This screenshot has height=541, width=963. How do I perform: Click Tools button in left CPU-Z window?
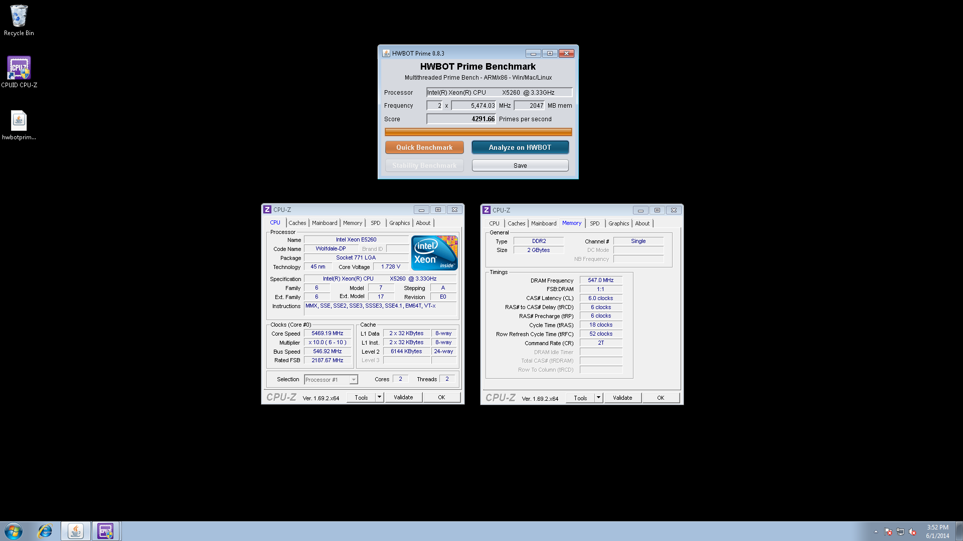(361, 397)
